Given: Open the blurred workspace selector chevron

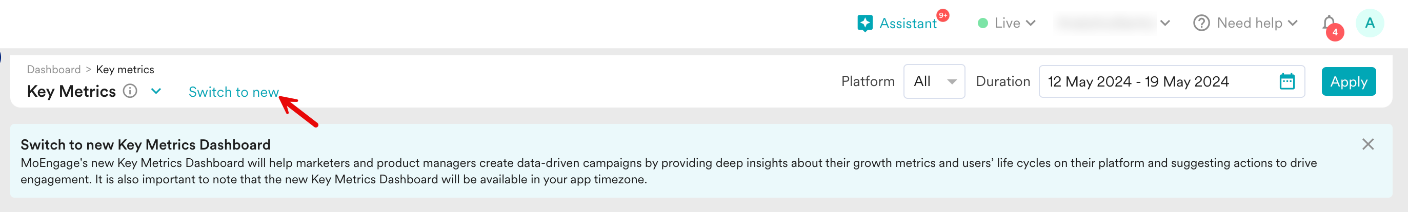Looking at the screenshot, I should (x=1165, y=23).
